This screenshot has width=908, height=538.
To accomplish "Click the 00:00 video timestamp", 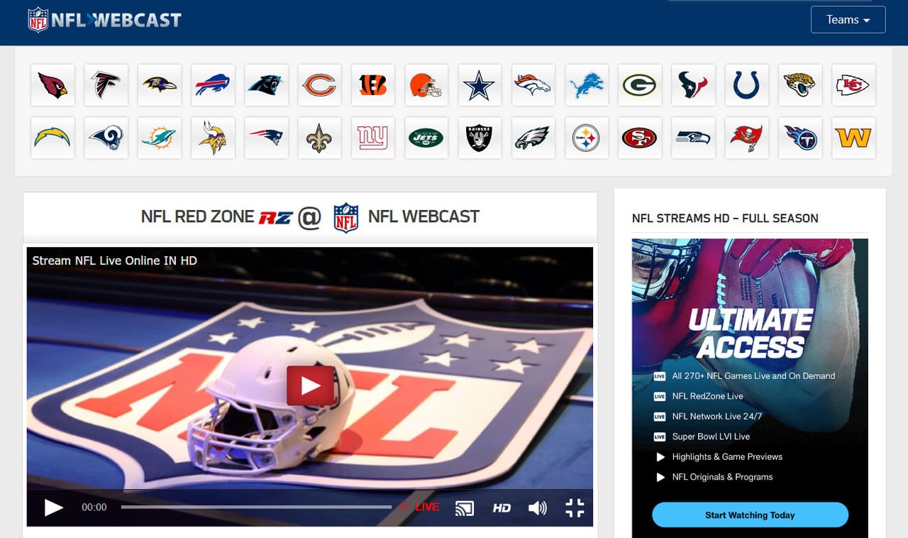I will tap(94, 507).
